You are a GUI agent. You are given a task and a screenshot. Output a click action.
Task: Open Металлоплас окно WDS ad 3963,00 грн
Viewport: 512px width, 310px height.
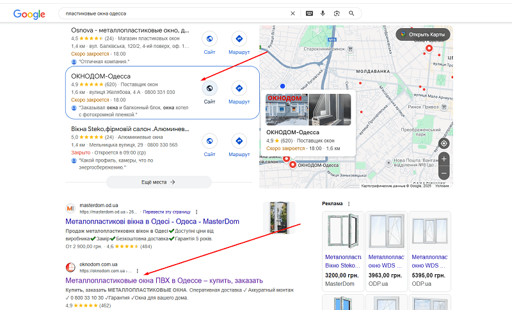coord(387,261)
